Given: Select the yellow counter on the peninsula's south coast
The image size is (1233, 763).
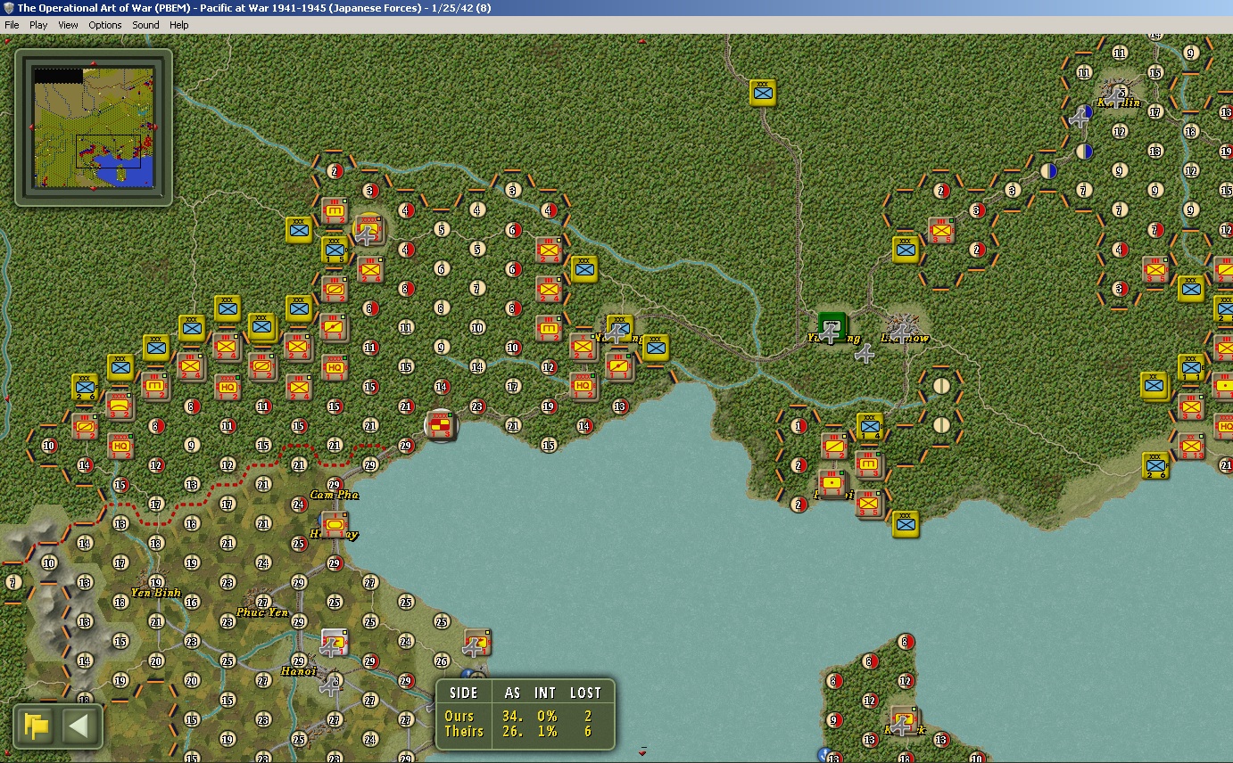Looking at the screenshot, I should [906, 523].
